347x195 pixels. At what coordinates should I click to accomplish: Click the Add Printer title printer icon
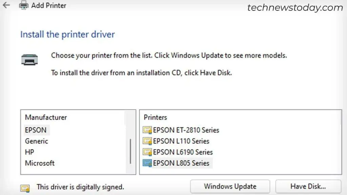[24, 5]
